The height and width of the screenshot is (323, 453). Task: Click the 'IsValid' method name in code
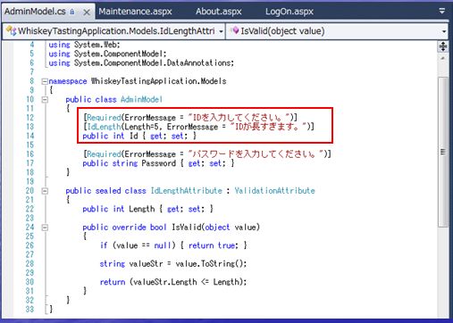187,228
